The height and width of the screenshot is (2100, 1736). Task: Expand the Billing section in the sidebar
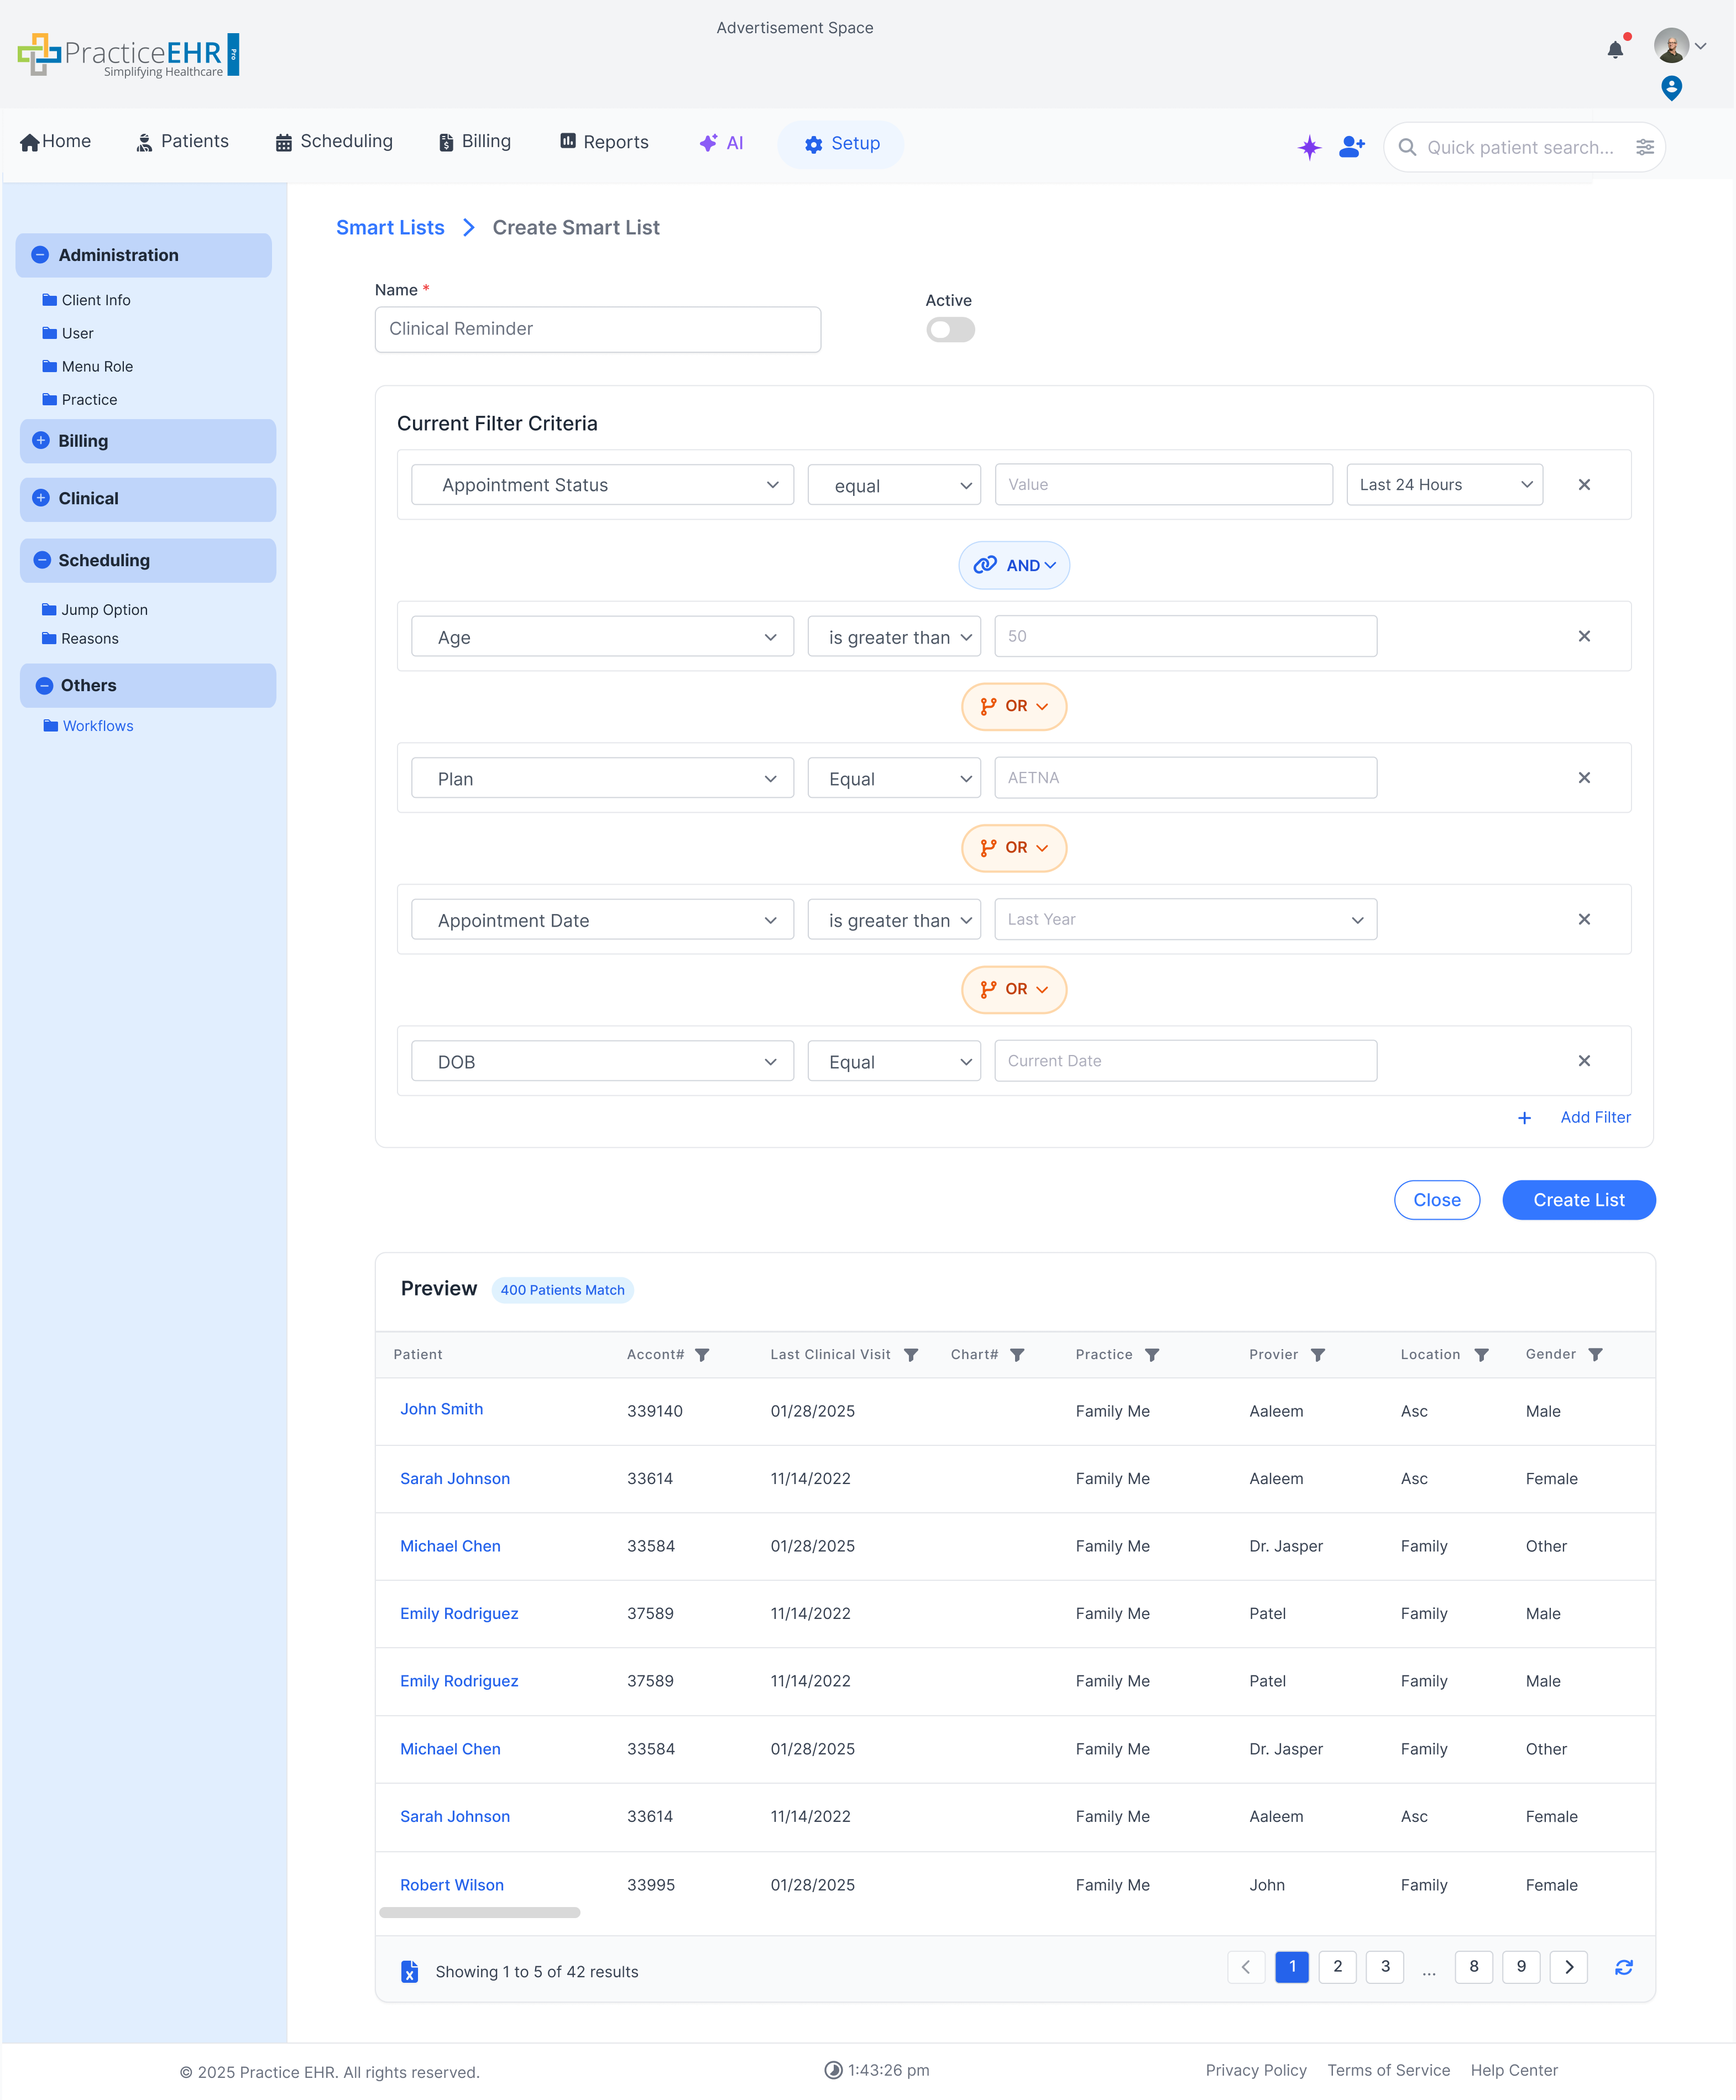[41, 441]
